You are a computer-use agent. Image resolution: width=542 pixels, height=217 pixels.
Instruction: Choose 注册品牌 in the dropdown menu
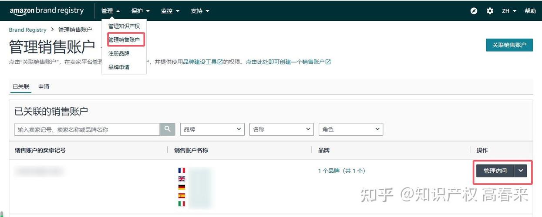[x=119, y=53]
